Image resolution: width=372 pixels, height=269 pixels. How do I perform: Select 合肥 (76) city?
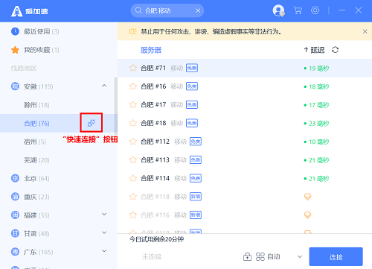click(x=36, y=123)
